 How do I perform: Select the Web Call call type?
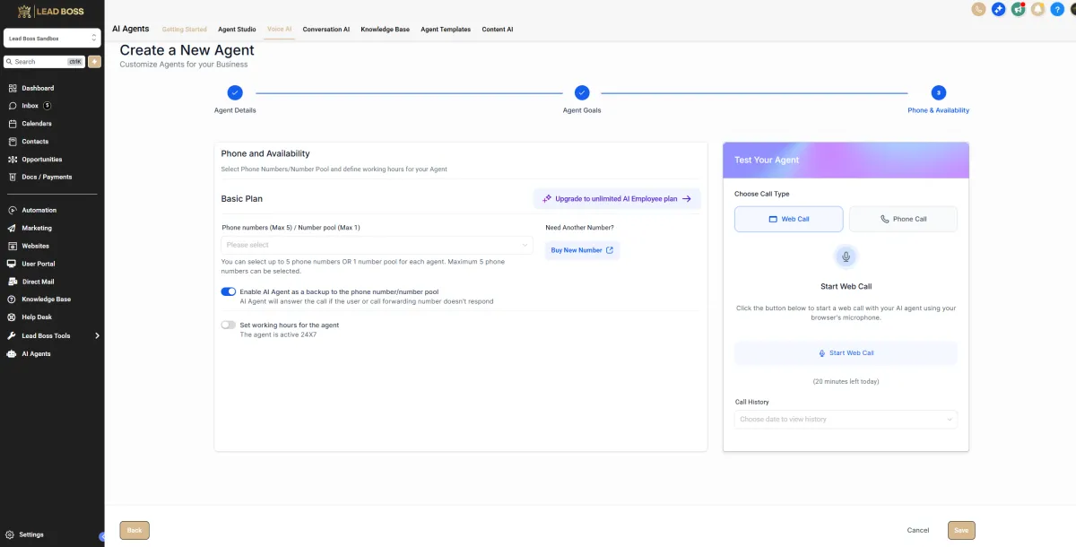click(789, 219)
